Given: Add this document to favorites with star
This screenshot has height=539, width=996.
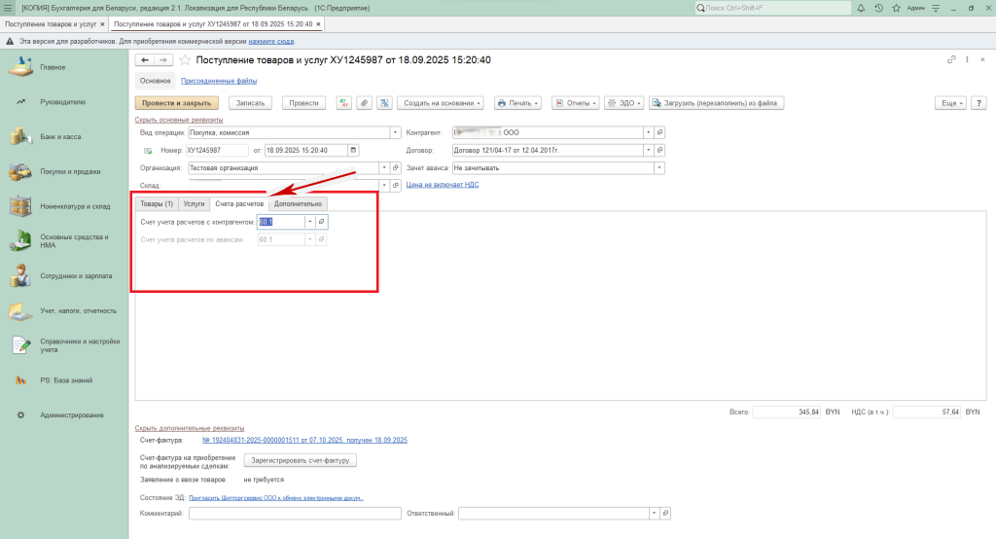Looking at the screenshot, I should coord(185,60).
